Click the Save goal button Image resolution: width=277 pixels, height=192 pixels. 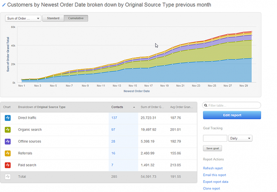[212, 148]
